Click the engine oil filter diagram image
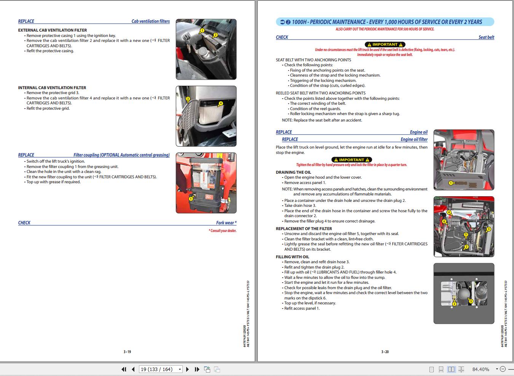Viewport: 514px width, 376px height. point(463,226)
